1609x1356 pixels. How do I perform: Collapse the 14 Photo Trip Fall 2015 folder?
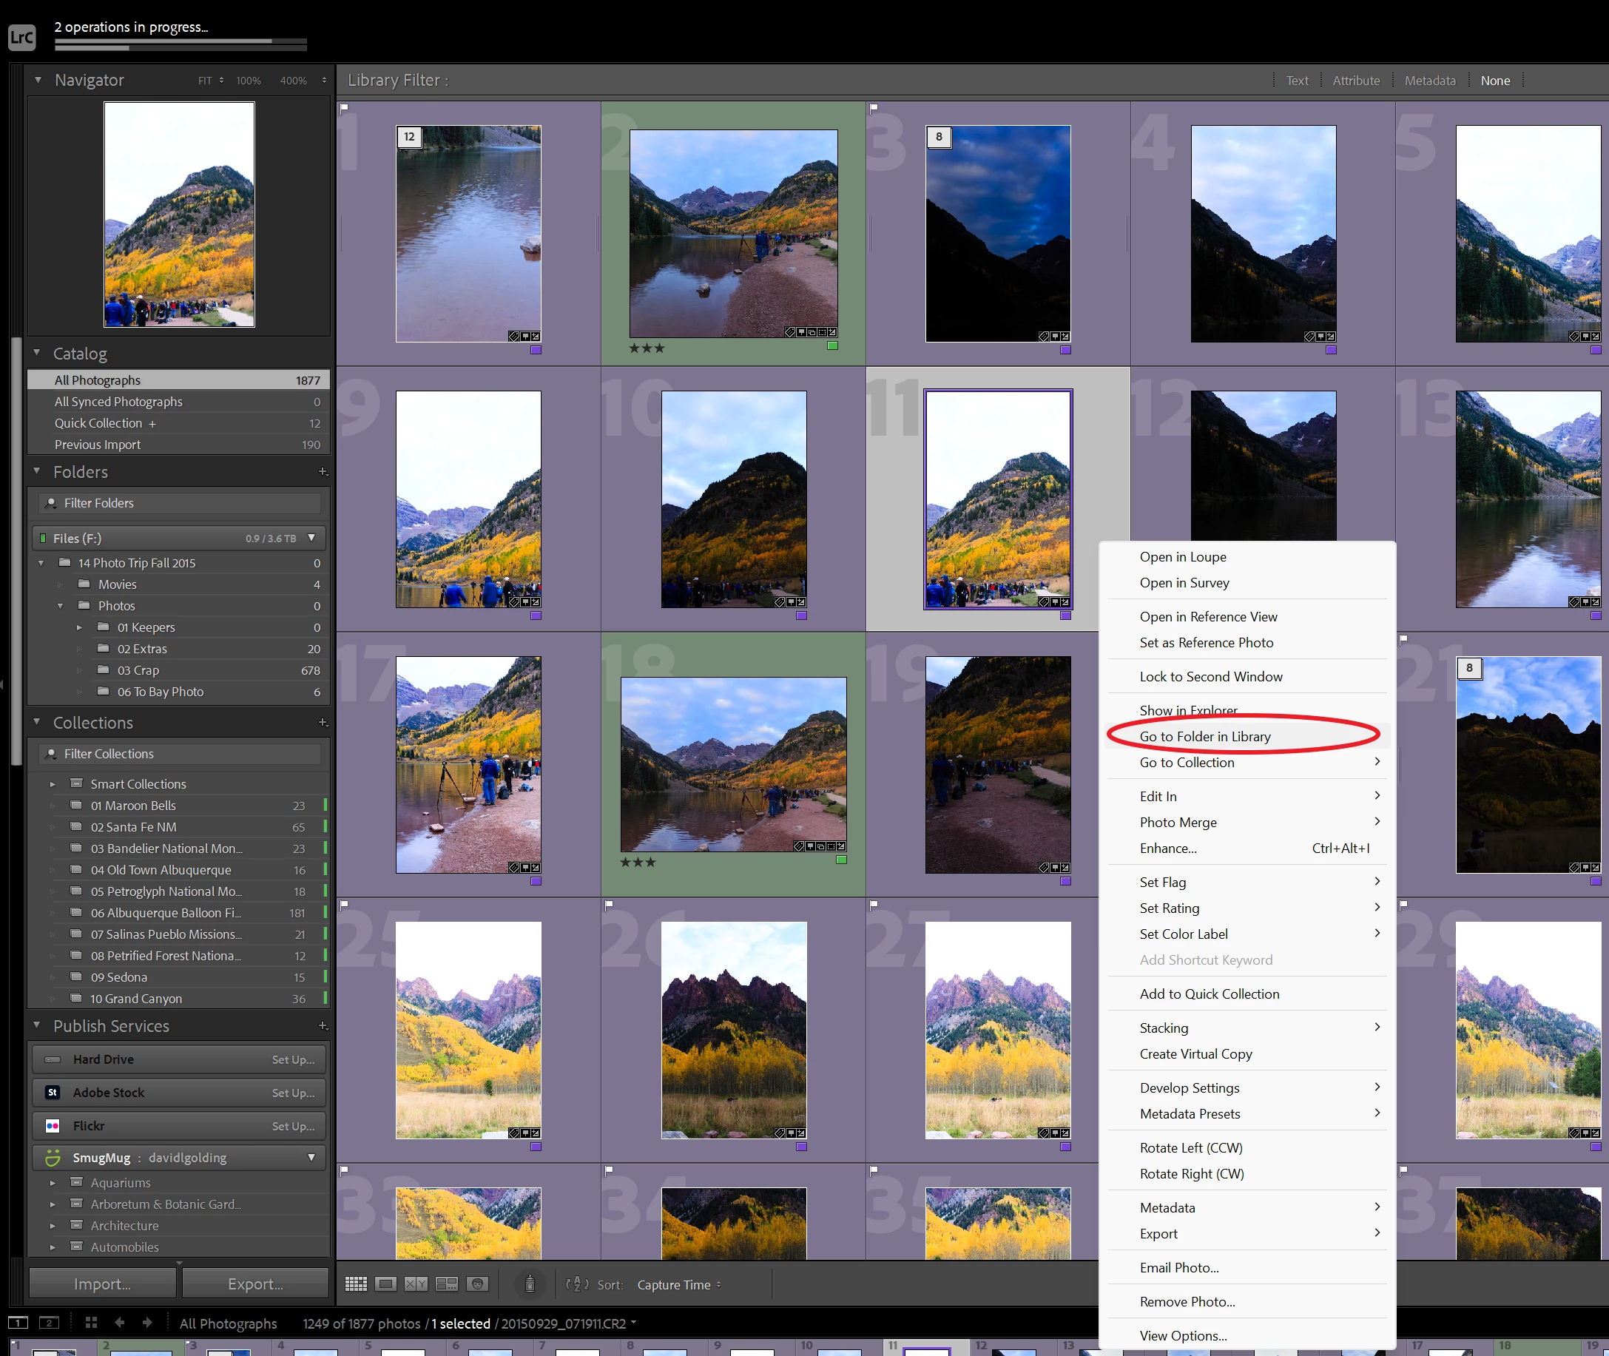point(41,563)
